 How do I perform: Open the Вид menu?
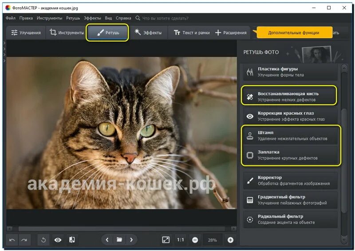pyautogui.click(x=108, y=18)
